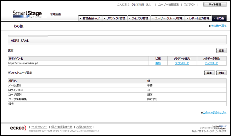231x136 pixels.
Task: Jump via このページのトップへ link
Action: tap(215, 113)
